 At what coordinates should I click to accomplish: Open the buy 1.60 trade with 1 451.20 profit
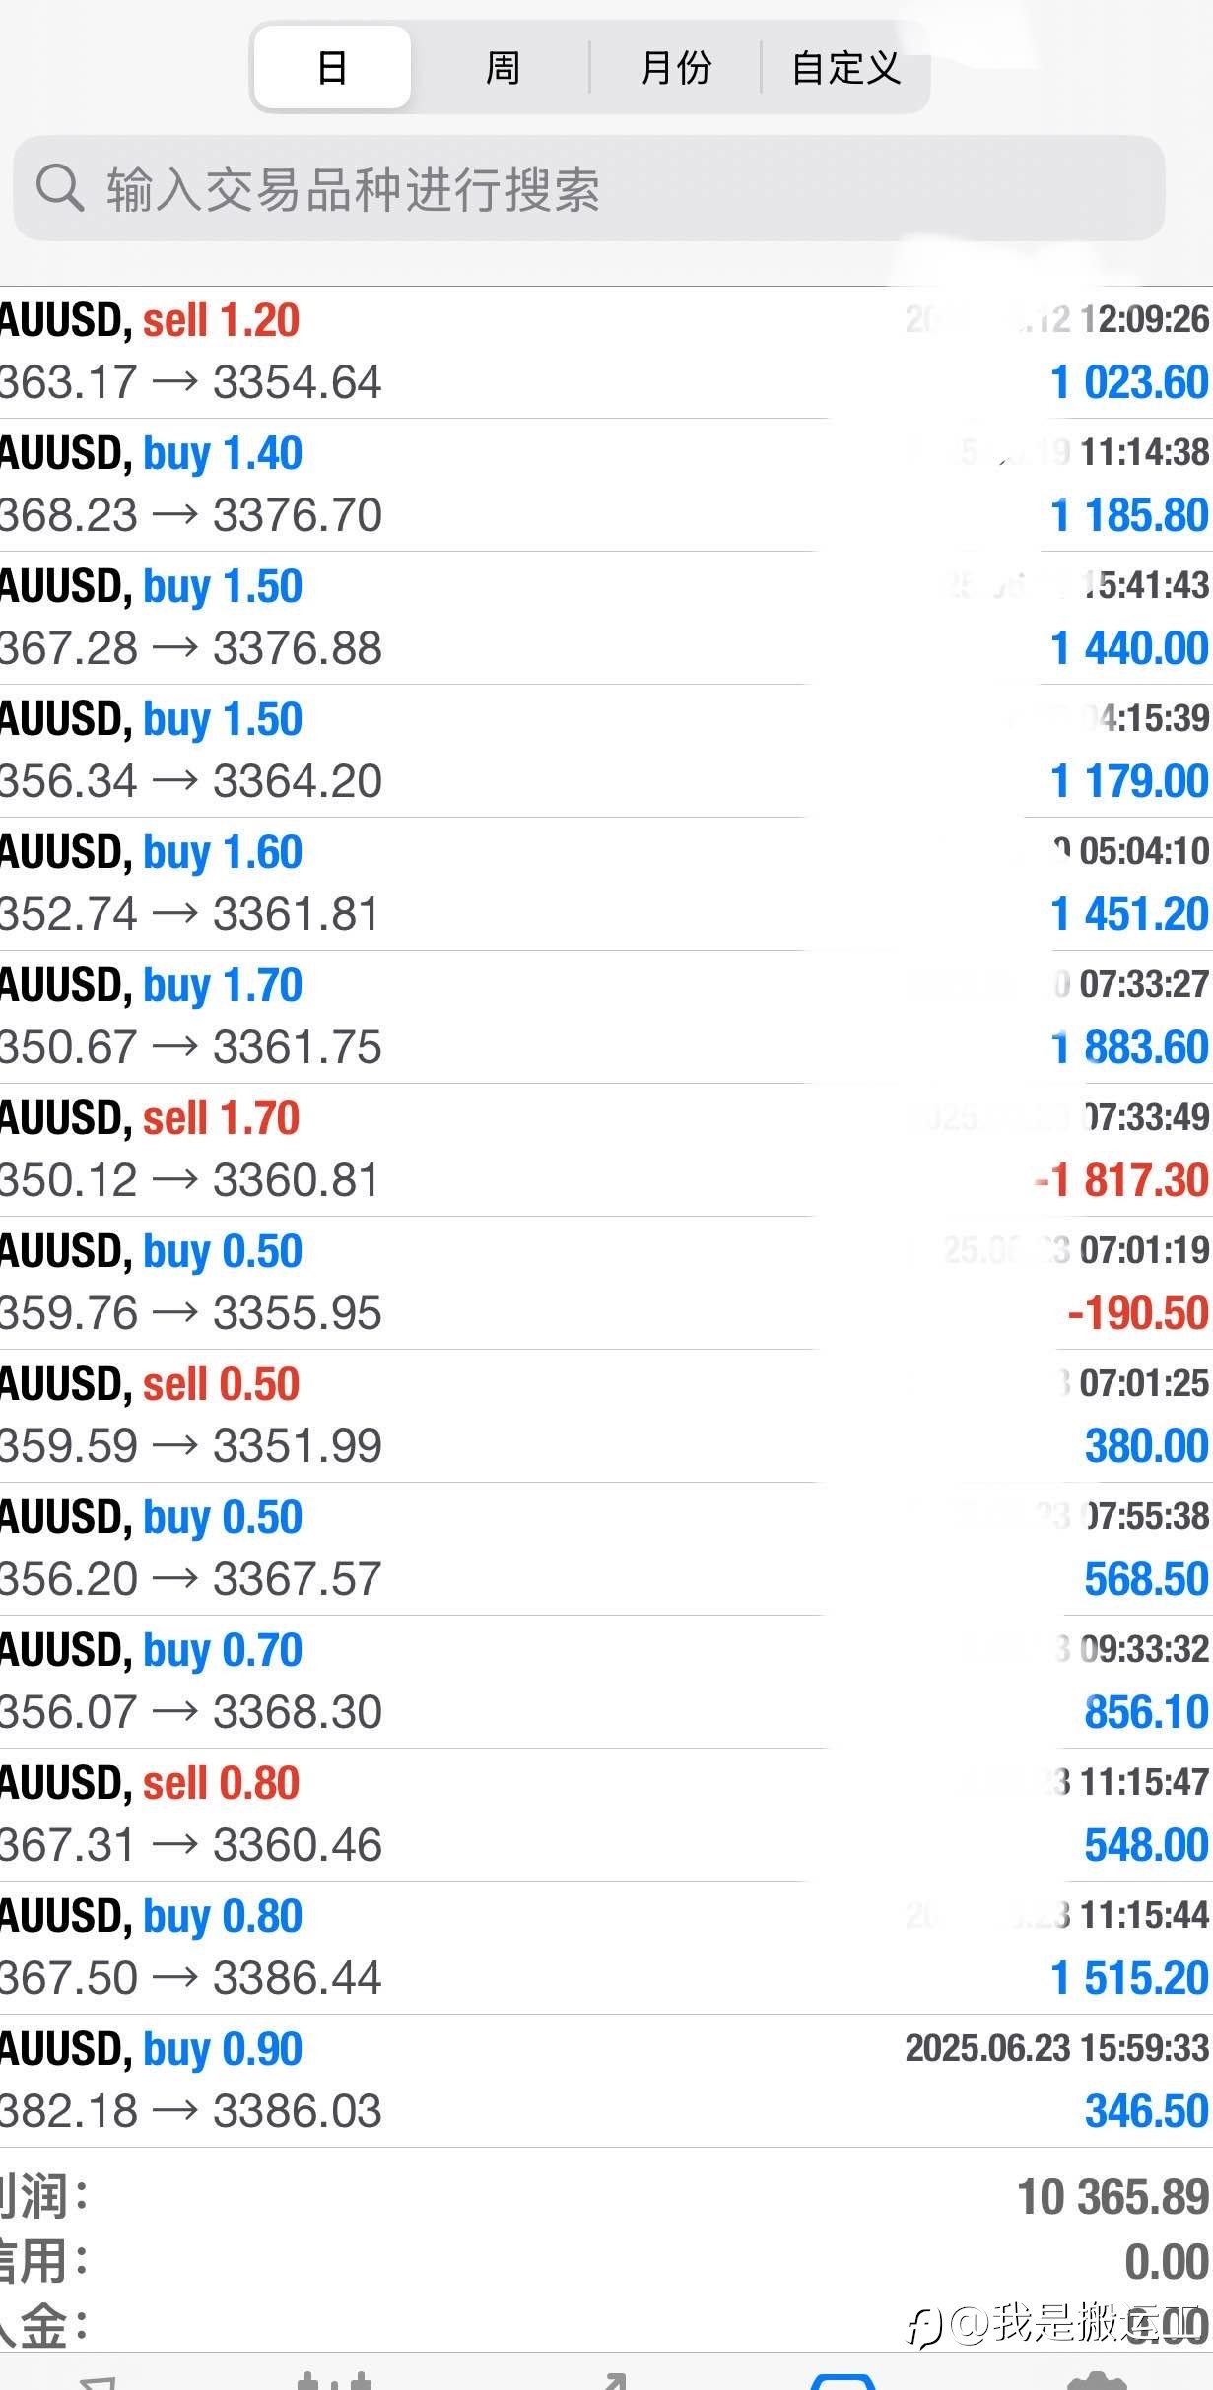(606, 884)
